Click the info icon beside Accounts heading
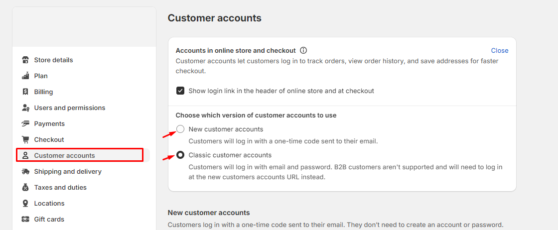558x230 pixels. pyautogui.click(x=303, y=50)
